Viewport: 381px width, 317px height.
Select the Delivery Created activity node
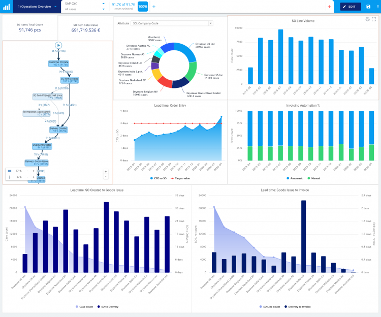point(58,130)
